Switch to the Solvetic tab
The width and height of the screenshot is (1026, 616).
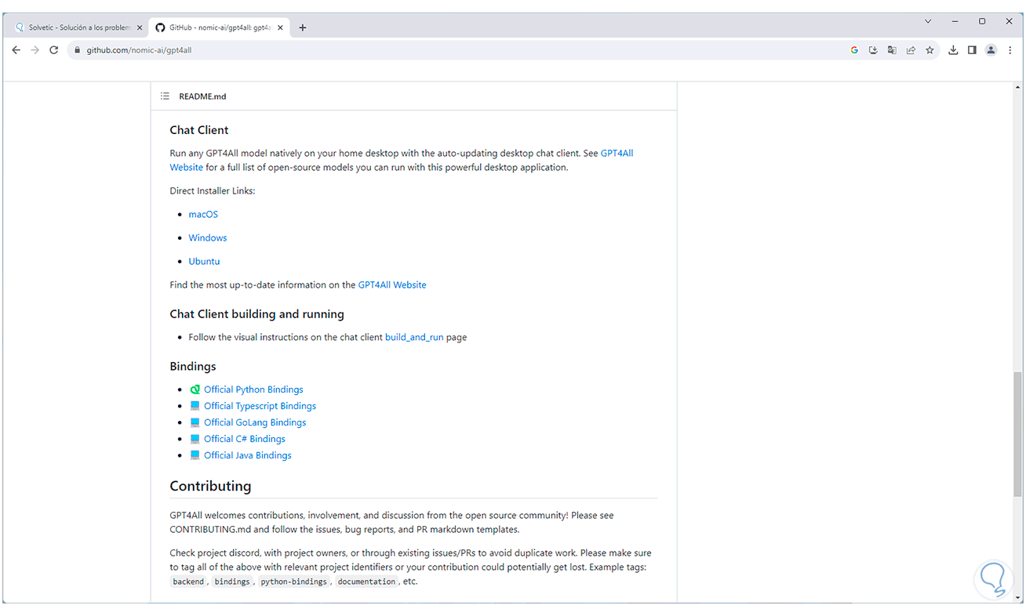tap(79, 27)
